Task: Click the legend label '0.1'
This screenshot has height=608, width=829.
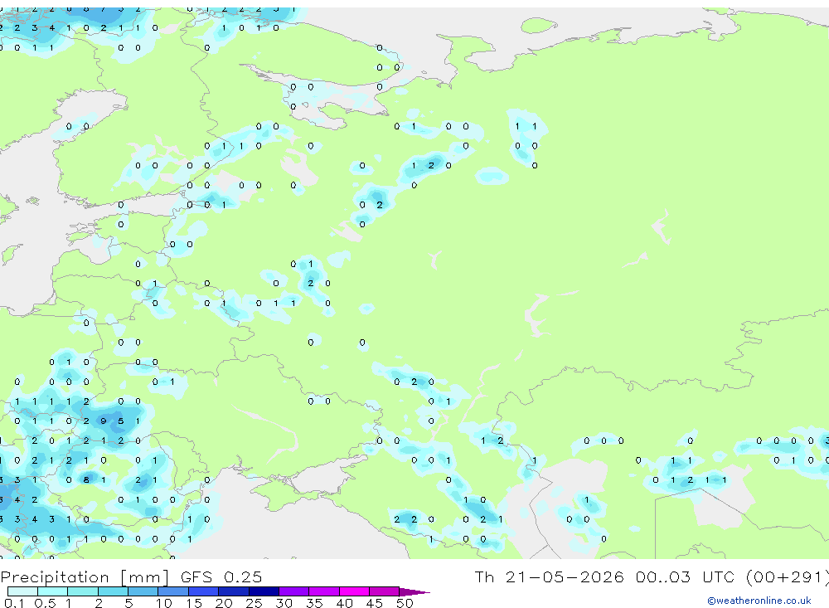Action: pyautogui.click(x=14, y=603)
